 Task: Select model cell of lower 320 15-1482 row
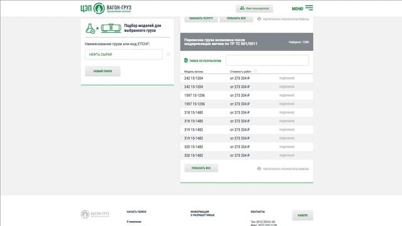pos(193,156)
